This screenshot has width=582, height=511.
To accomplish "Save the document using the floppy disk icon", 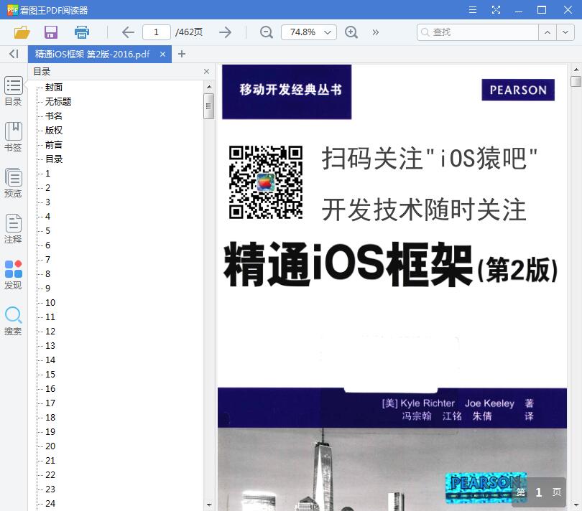I will [x=51, y=32].
